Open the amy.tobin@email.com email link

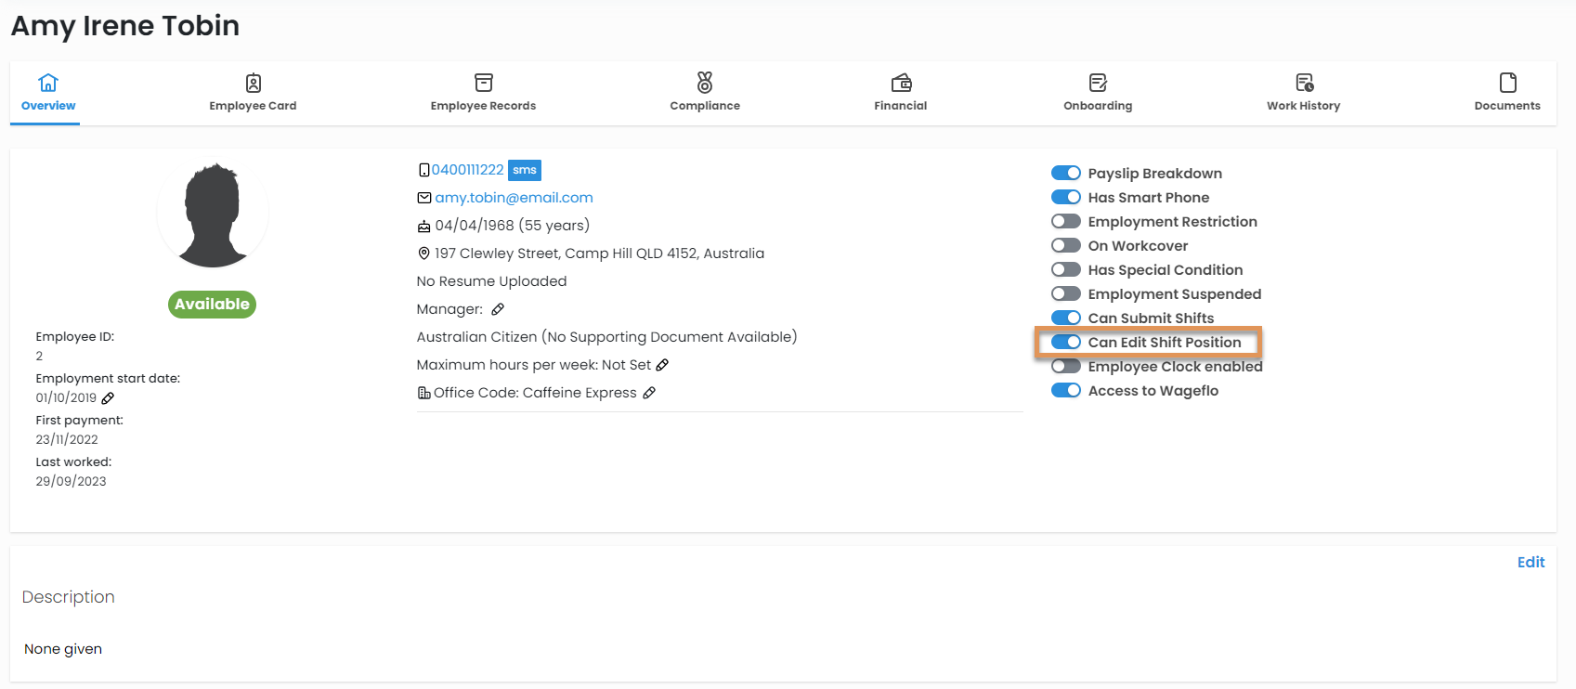[x=514, y=198]
